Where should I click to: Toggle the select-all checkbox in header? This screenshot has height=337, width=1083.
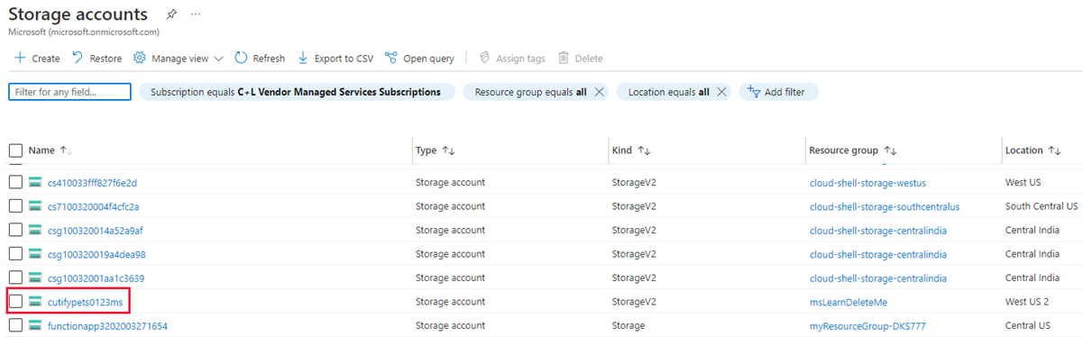coord(15,150)
